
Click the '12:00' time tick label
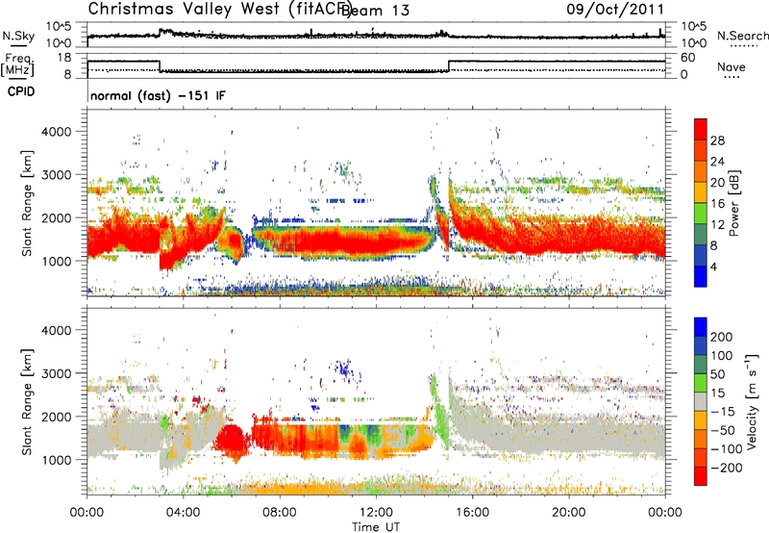376,513
